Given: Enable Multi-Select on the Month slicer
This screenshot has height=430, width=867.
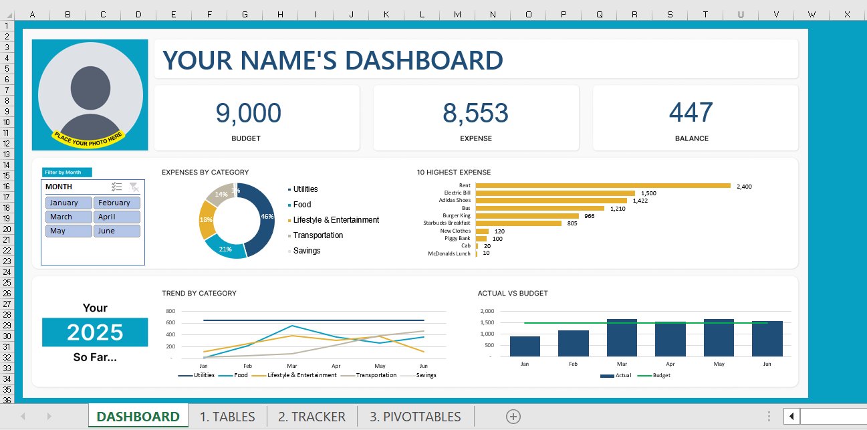Looking at the screenshot, I should (x=116, y=187).
